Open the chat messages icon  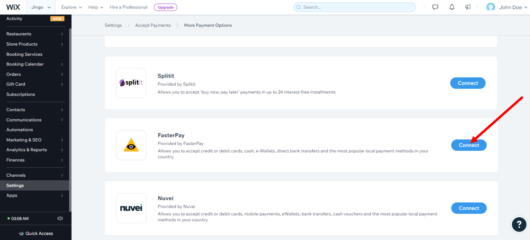435,7
